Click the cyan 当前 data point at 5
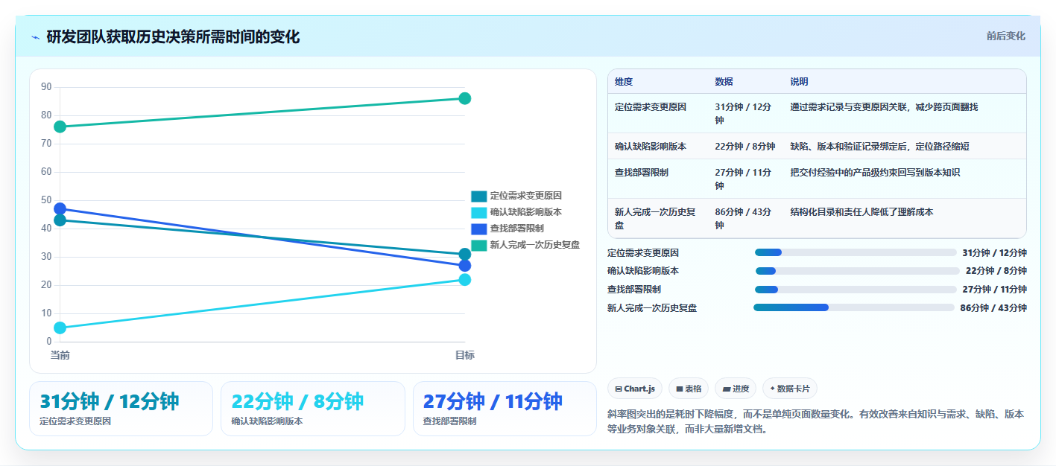The width and height of the screenshot is (1056, 466). [60, 328]
